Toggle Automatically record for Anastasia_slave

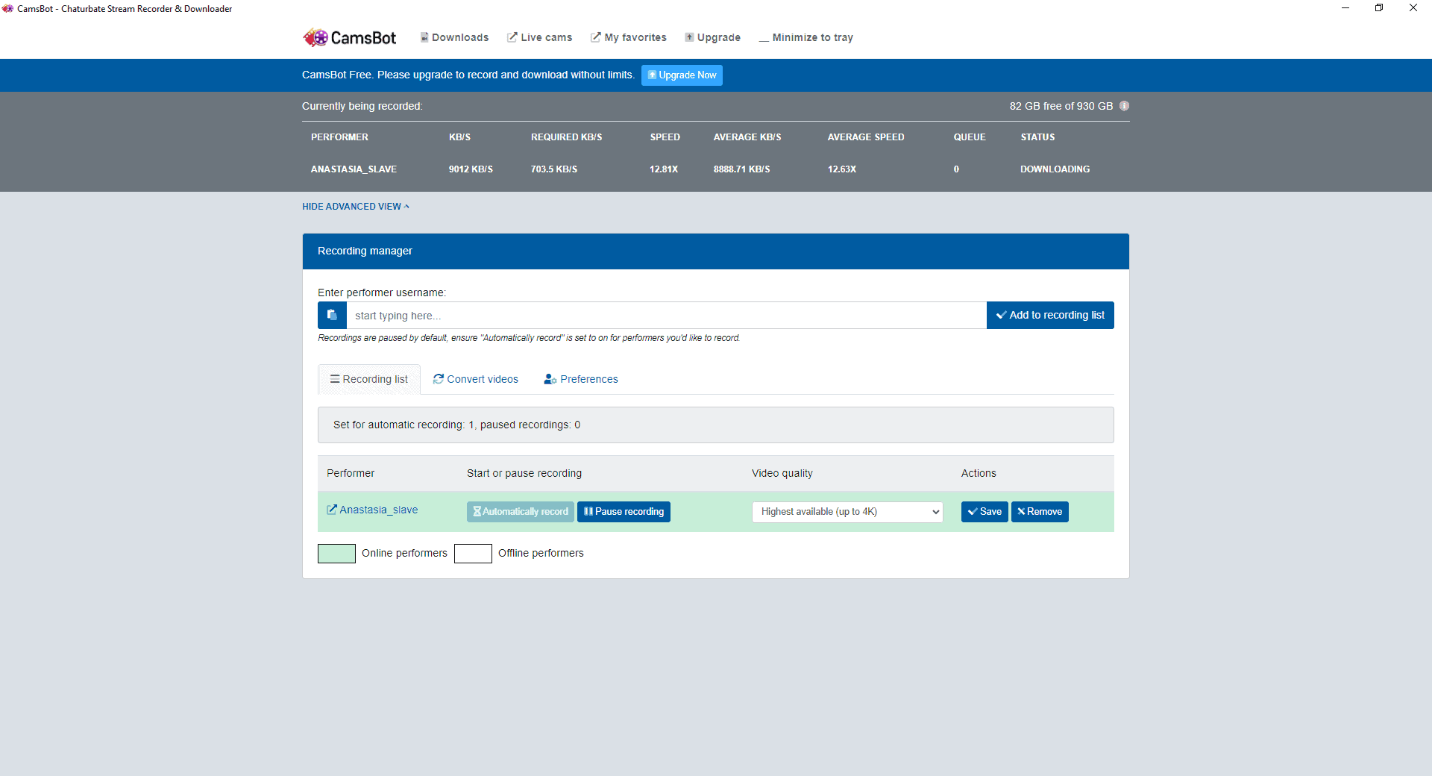click(x=521, y=512)
